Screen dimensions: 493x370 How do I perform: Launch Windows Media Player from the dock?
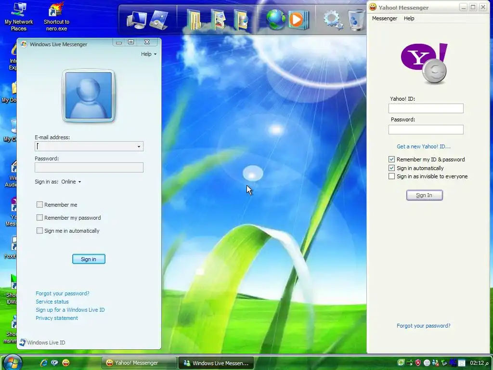click(298, 20)
